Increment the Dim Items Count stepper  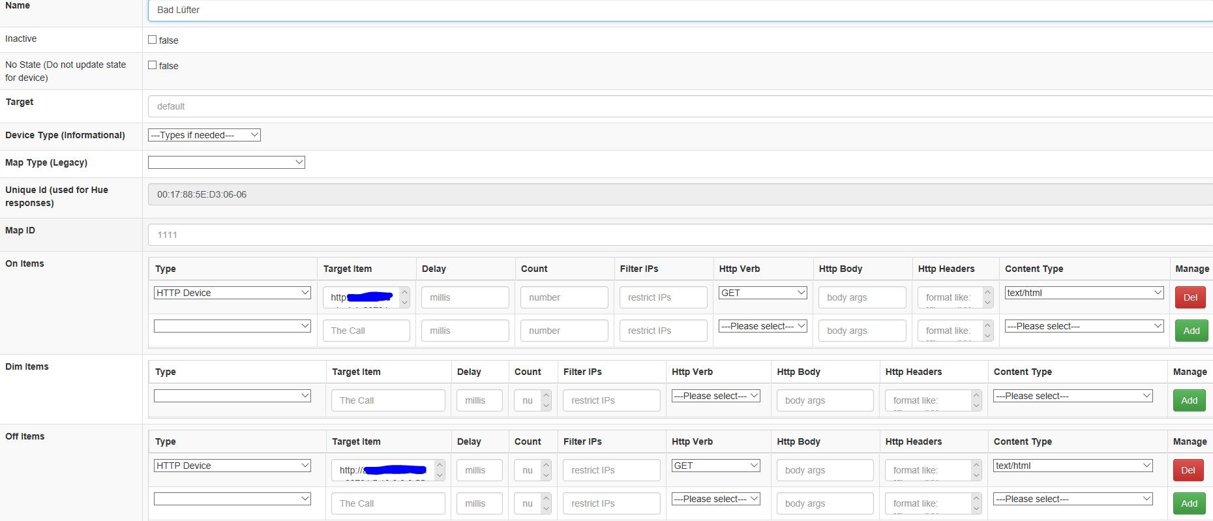(546, 396)
